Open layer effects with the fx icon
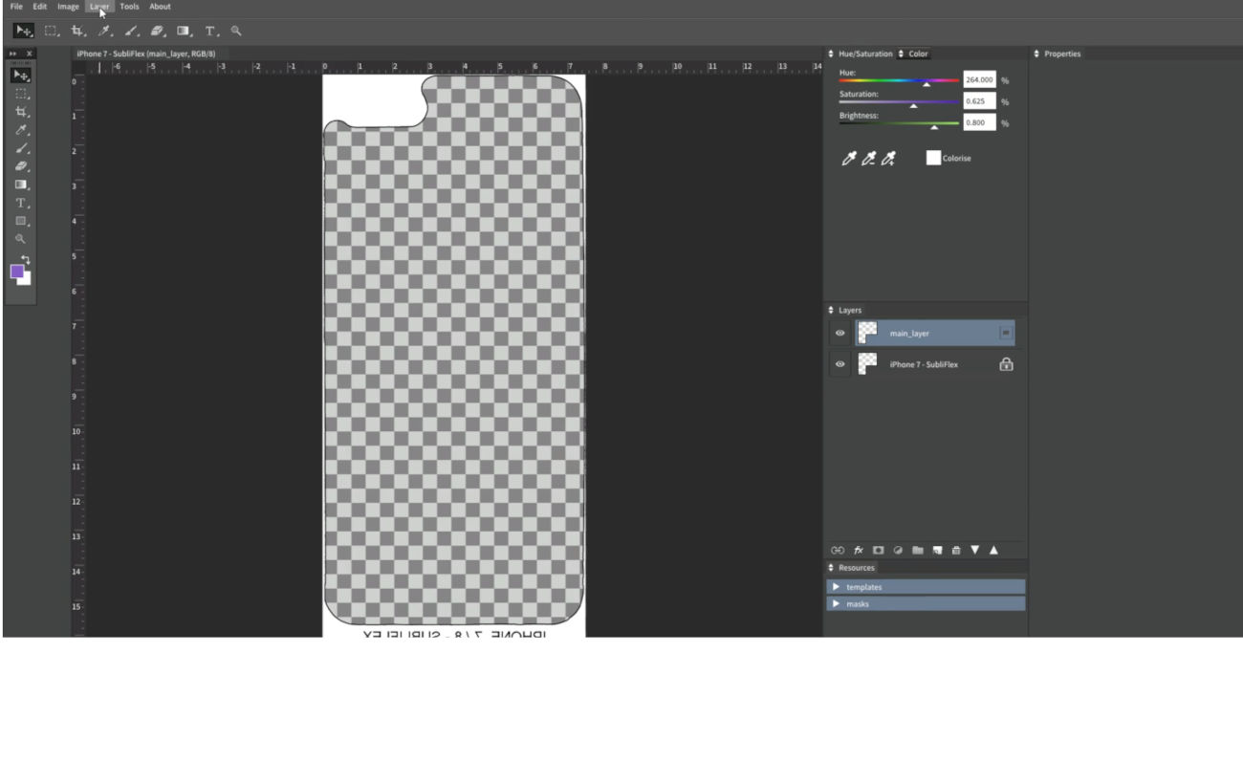This screenshot has height=761, width=1243. (x=859, y=550)
